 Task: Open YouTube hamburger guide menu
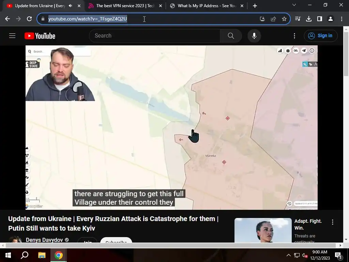tap(12, 35)
